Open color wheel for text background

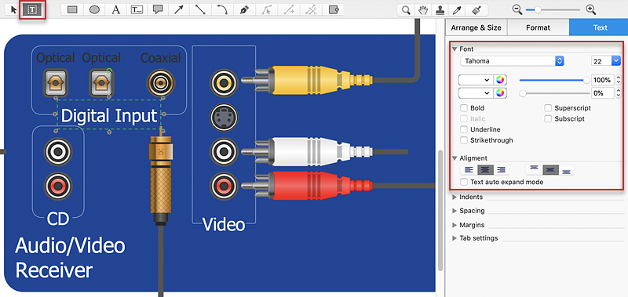click(499, 93)
